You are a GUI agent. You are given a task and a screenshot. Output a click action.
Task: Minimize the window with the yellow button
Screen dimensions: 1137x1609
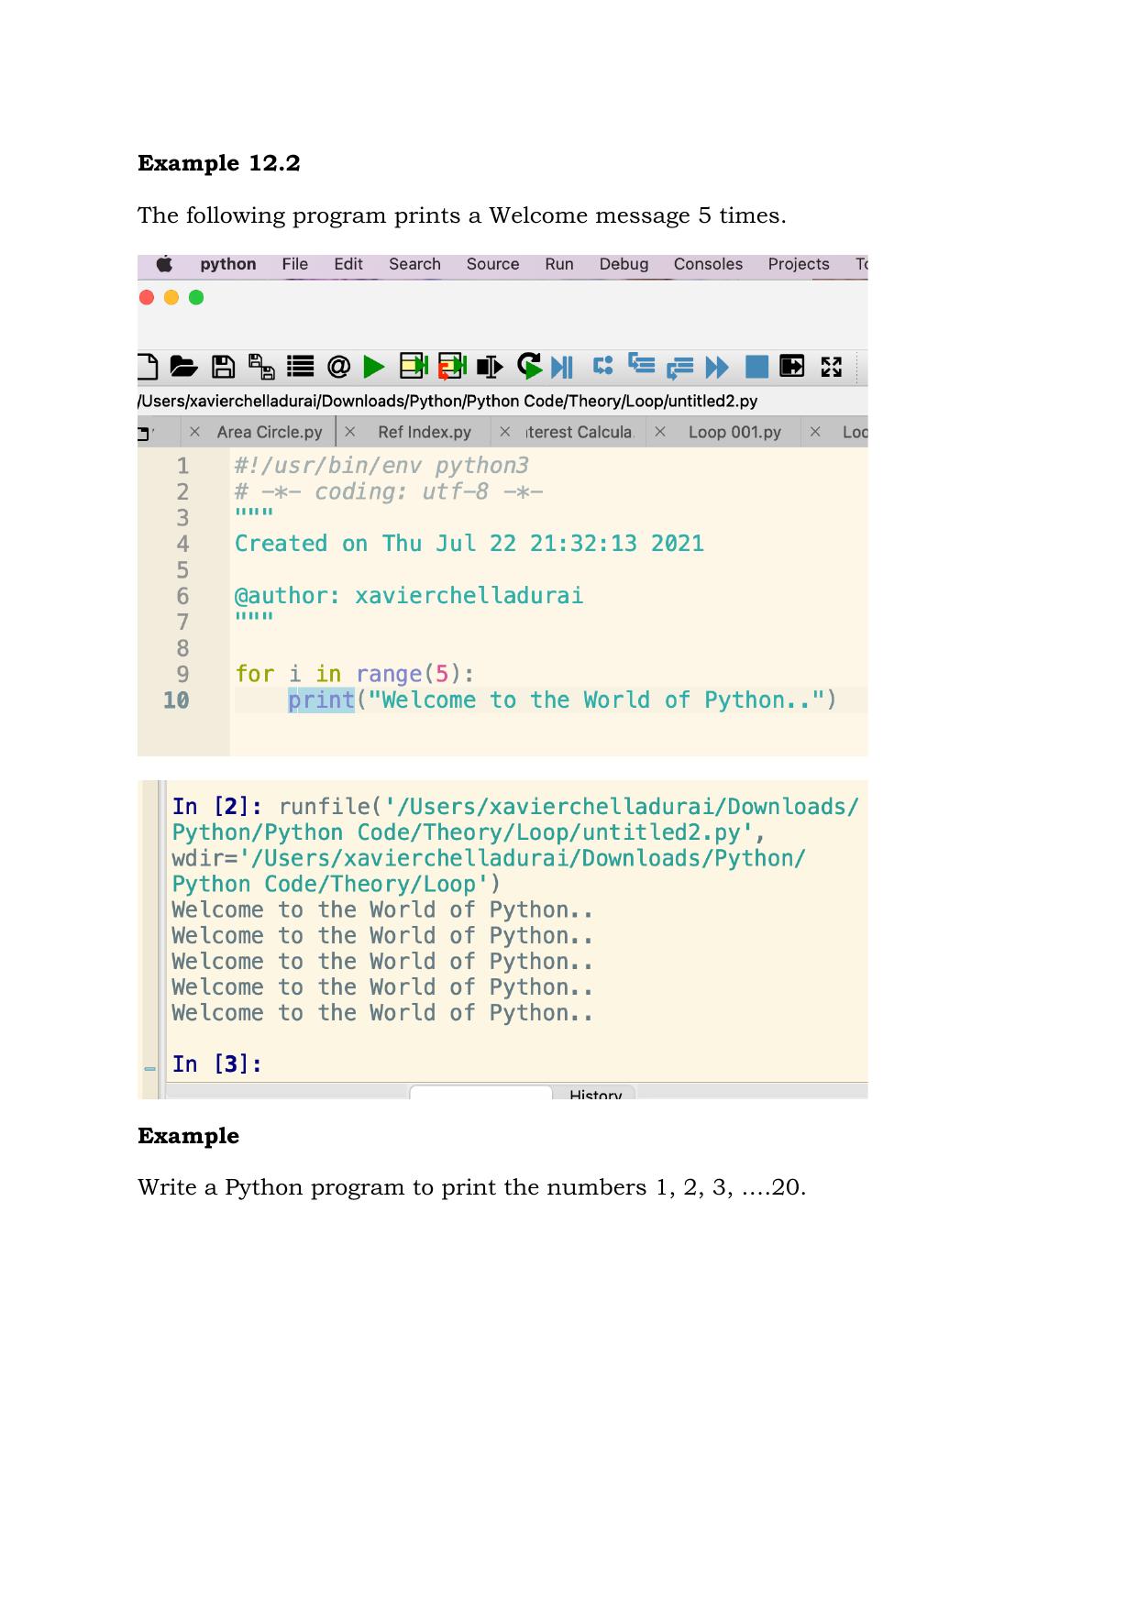pos(171,297)
